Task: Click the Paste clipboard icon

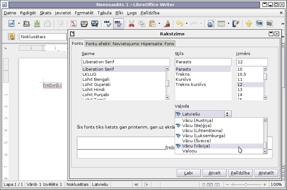Action: [152, 24]
